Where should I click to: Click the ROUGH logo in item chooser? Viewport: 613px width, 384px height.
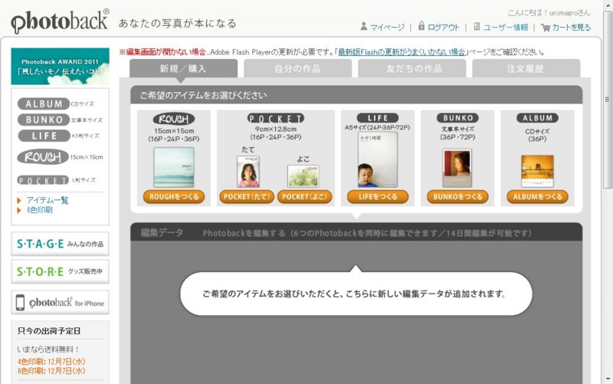174,119
